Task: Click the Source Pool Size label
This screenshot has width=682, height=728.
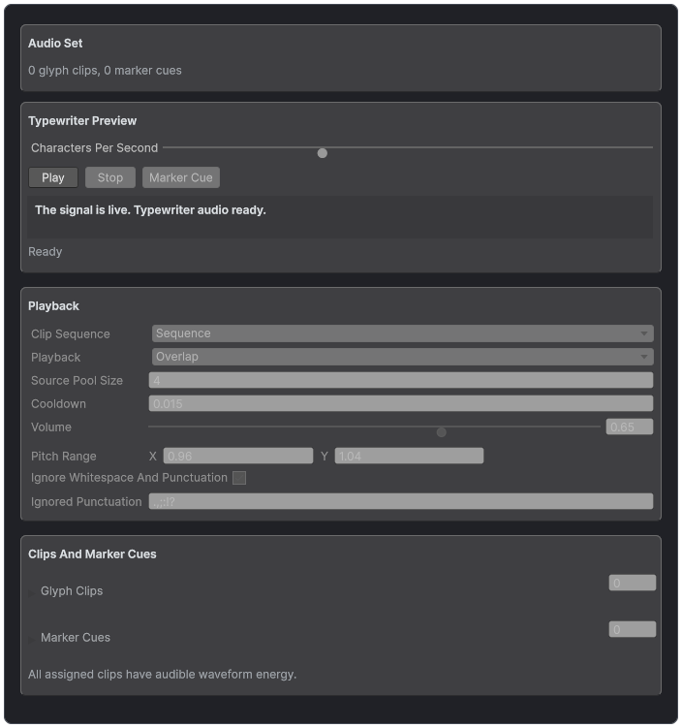Action: tap(77, 381)
